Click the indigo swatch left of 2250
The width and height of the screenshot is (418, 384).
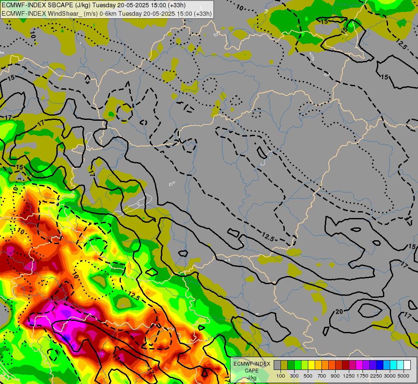pos(373,365)
